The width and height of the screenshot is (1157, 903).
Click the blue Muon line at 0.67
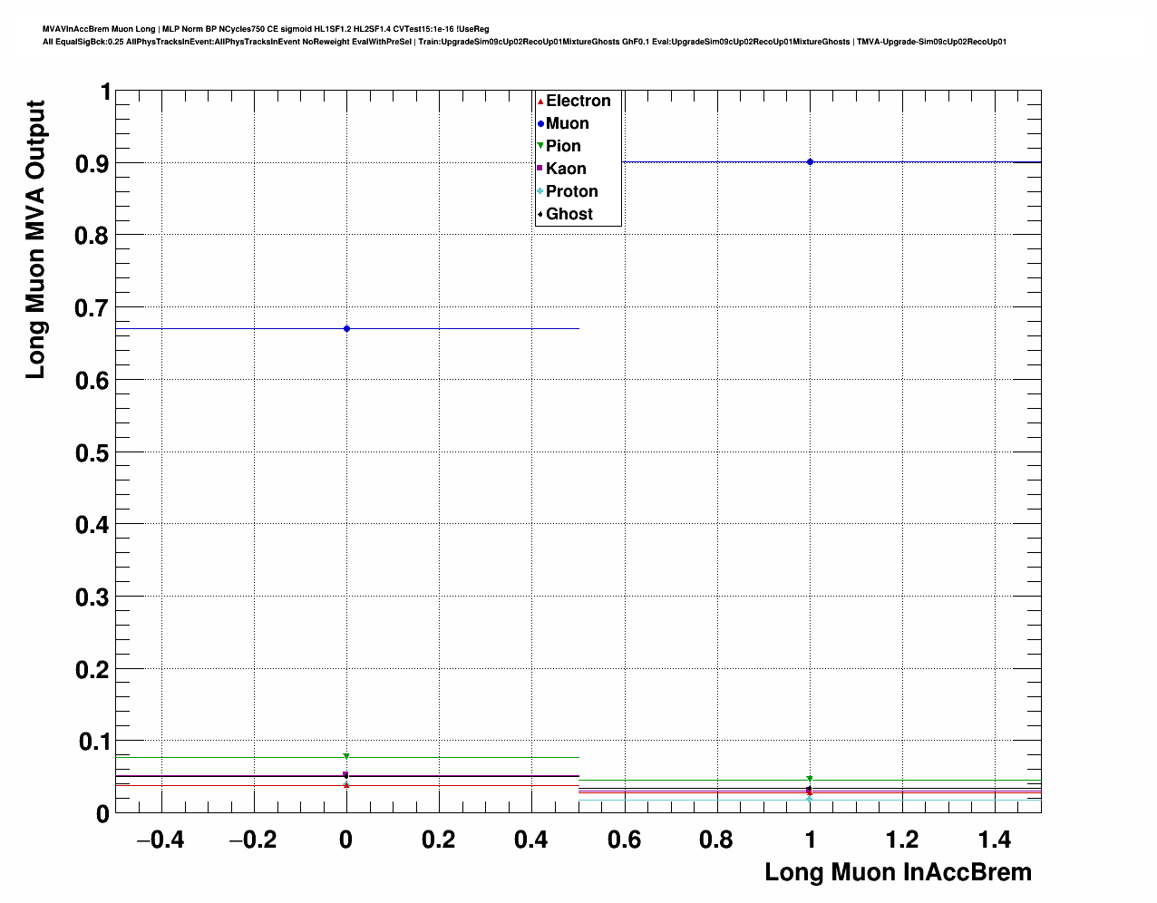point(227,328)
